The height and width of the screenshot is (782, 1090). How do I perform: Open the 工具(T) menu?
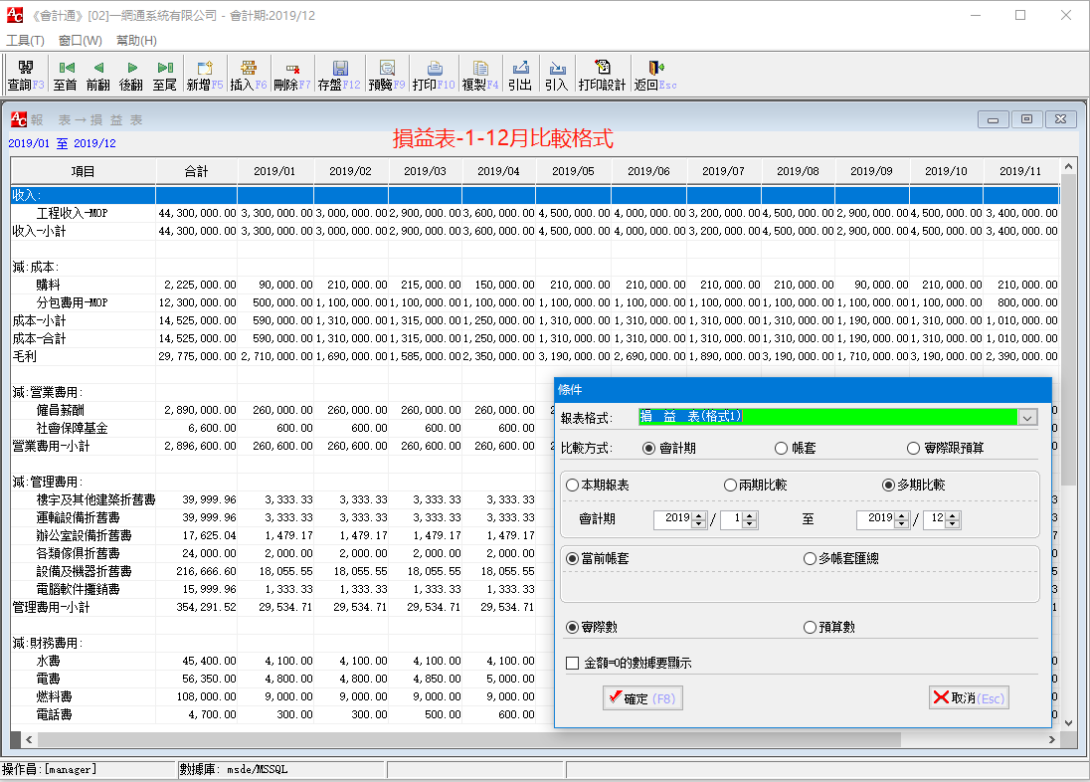(25, 41)
